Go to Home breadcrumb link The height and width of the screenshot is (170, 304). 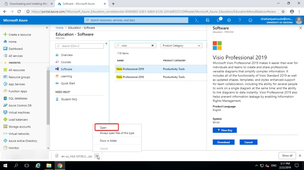59,28
